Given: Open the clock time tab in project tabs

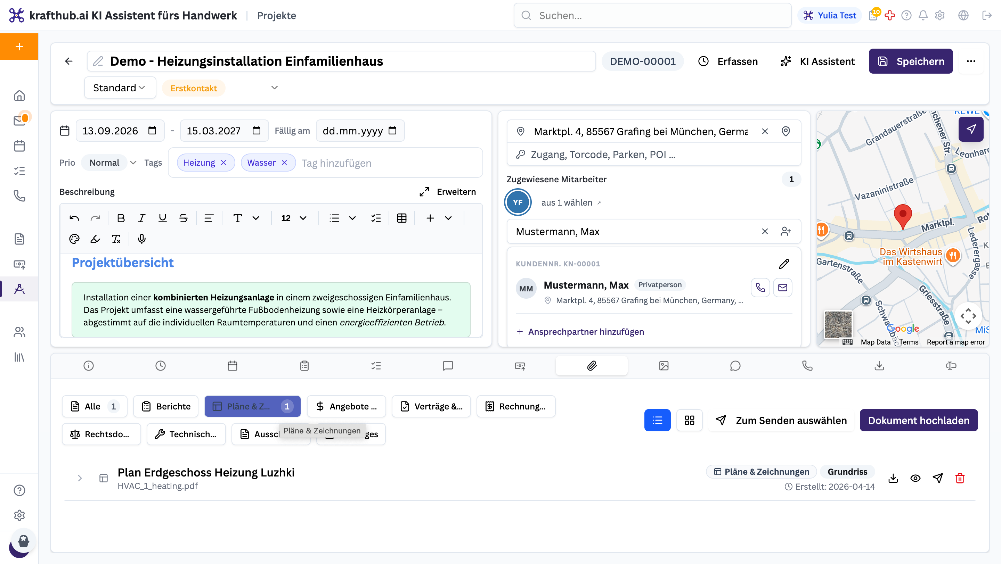Looking at the screenshot, I should tap(161, 366).
